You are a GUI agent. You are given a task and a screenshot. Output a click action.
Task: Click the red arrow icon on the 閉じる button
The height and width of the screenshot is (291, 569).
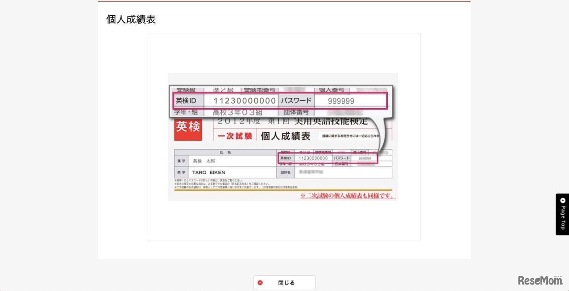click(x=260, y=283)
